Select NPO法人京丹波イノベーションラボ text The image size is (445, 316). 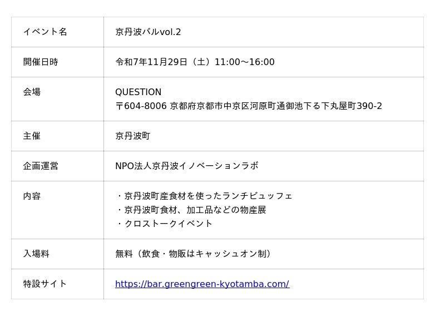(x=186, y=166)
